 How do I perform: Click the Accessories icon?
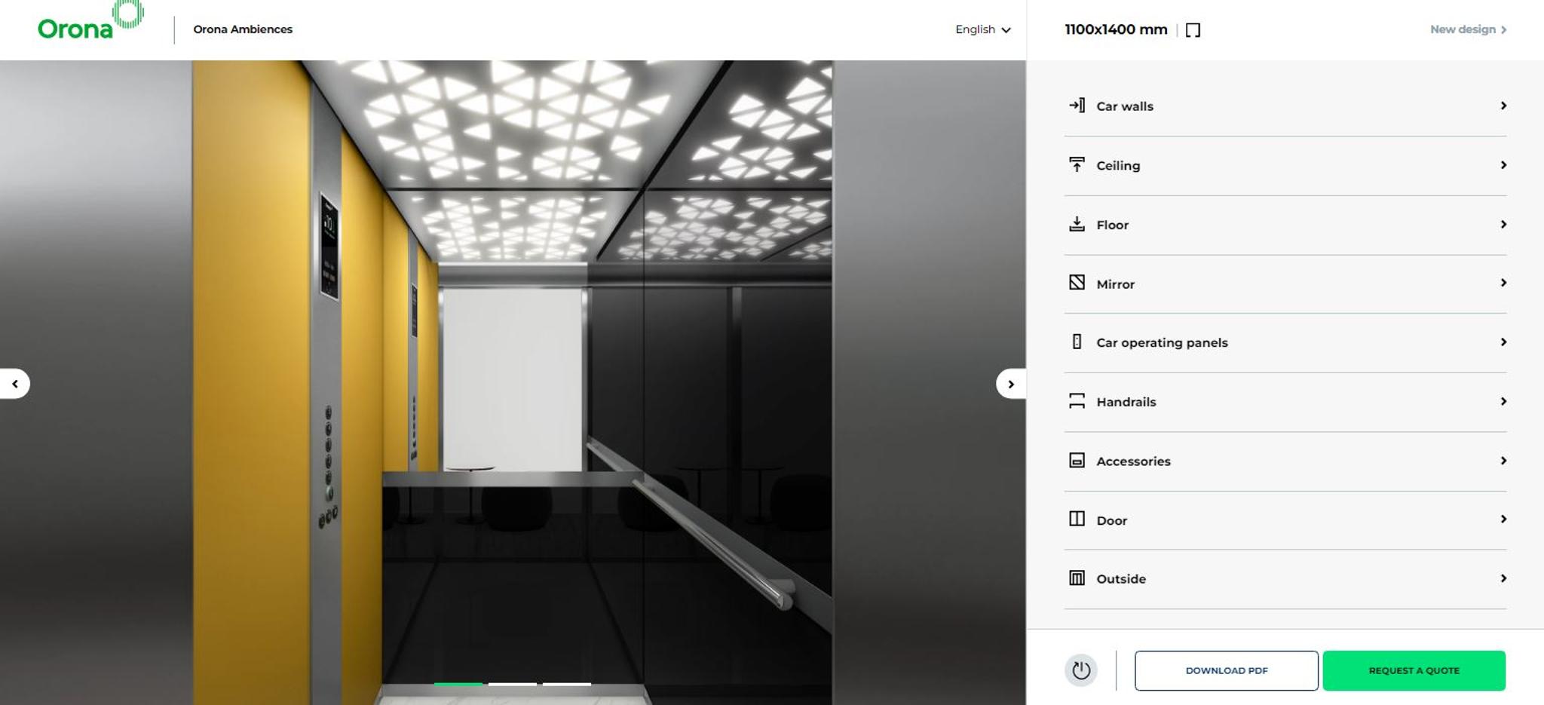click(1077, 461)
